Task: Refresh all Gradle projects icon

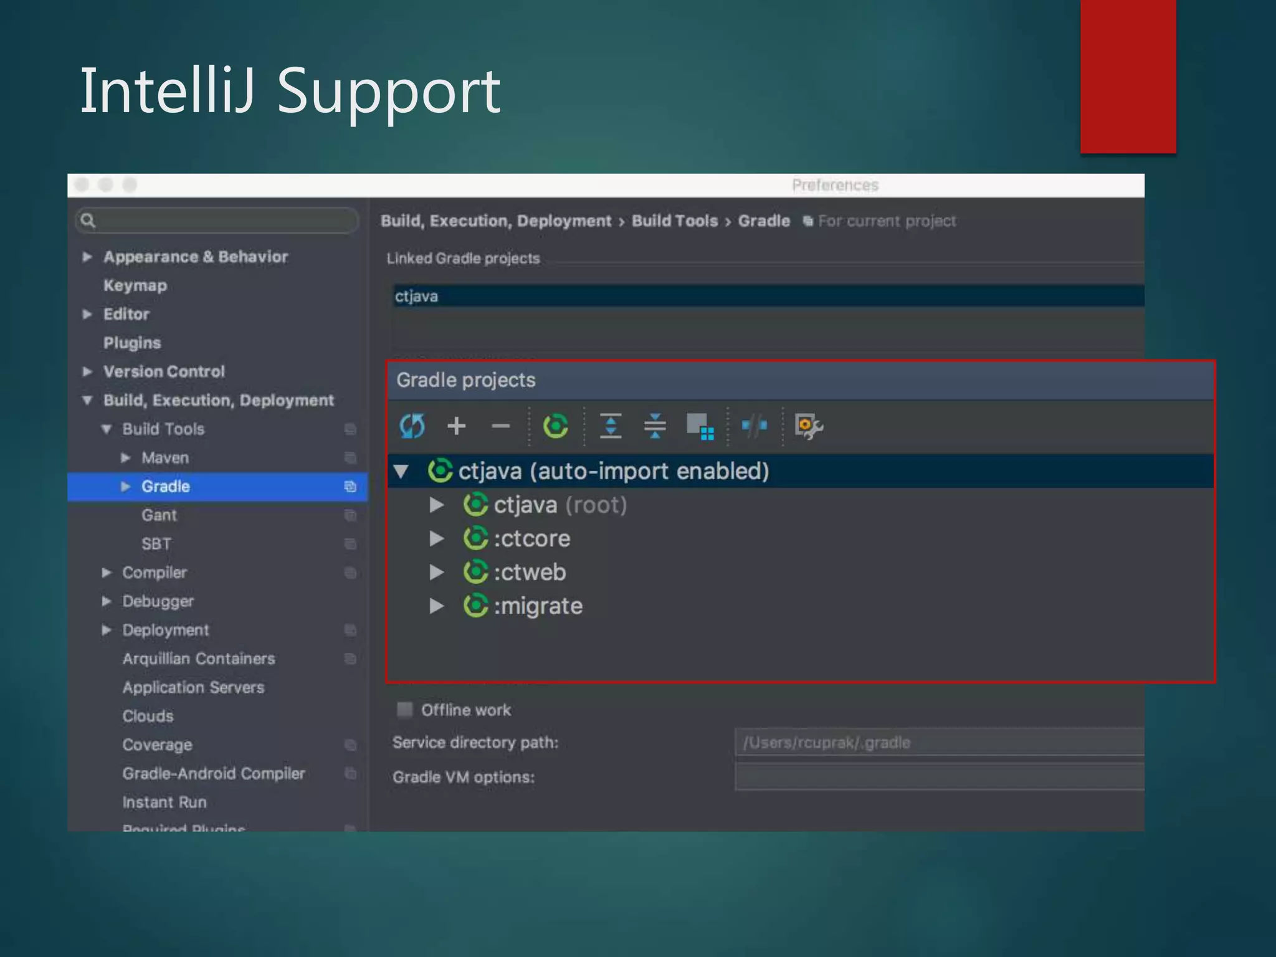Action: pyautogui.click(x=412, y=426)
